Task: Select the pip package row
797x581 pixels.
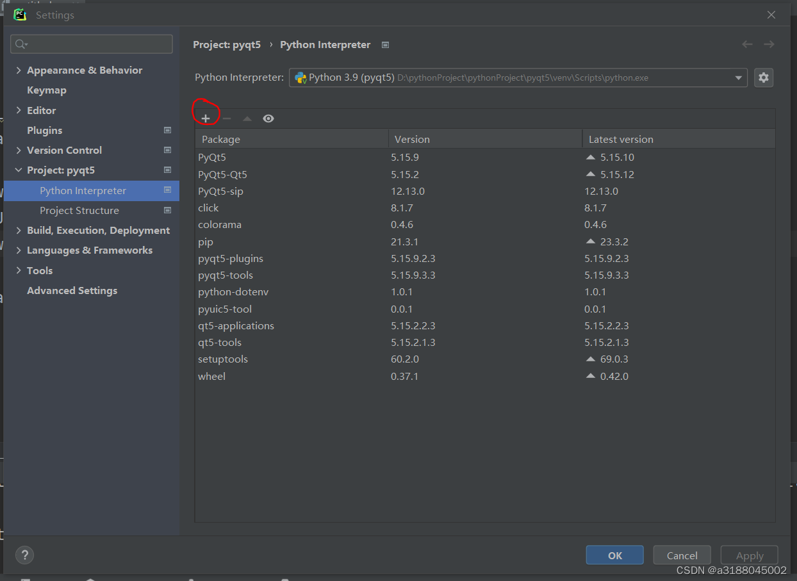Action: point(485,241)
